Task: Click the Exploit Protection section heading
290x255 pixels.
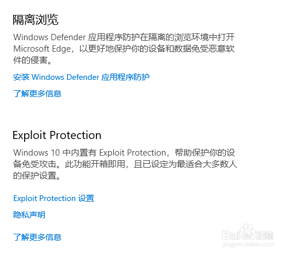Action: [57, 135]
